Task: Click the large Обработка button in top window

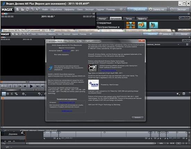Action: (137, 9)
